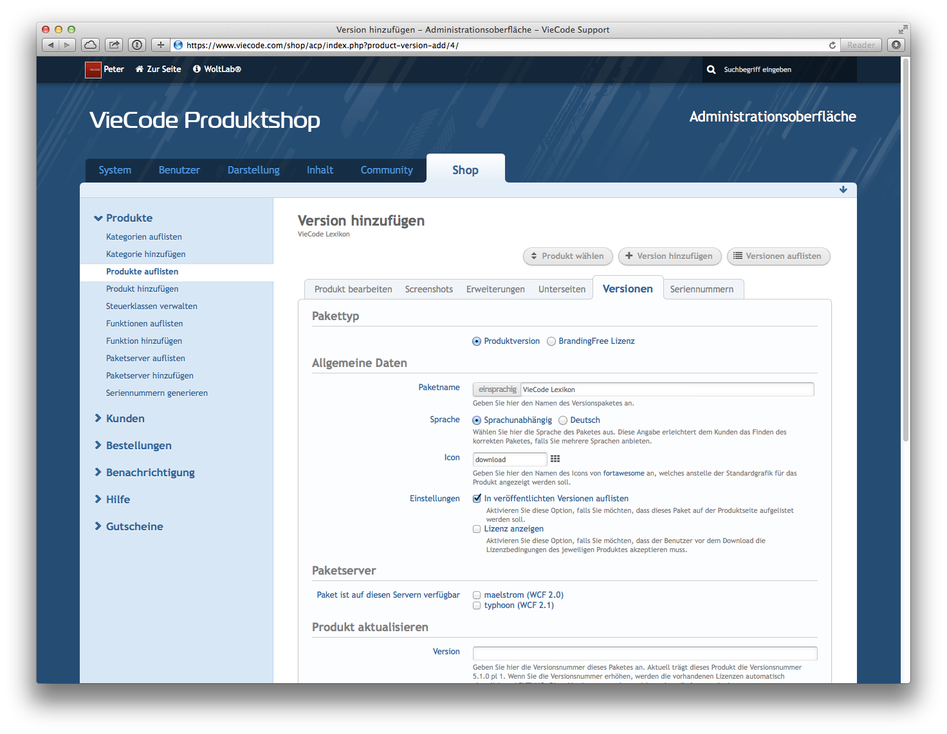This screenshot has width=947, height=734.
Task: Check the maelstrom (WCF 2.0) server checkbox
Action: pyautogui.click(x=477, y=595)
